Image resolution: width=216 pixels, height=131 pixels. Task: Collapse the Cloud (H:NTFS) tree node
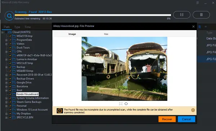click(3, 32)
